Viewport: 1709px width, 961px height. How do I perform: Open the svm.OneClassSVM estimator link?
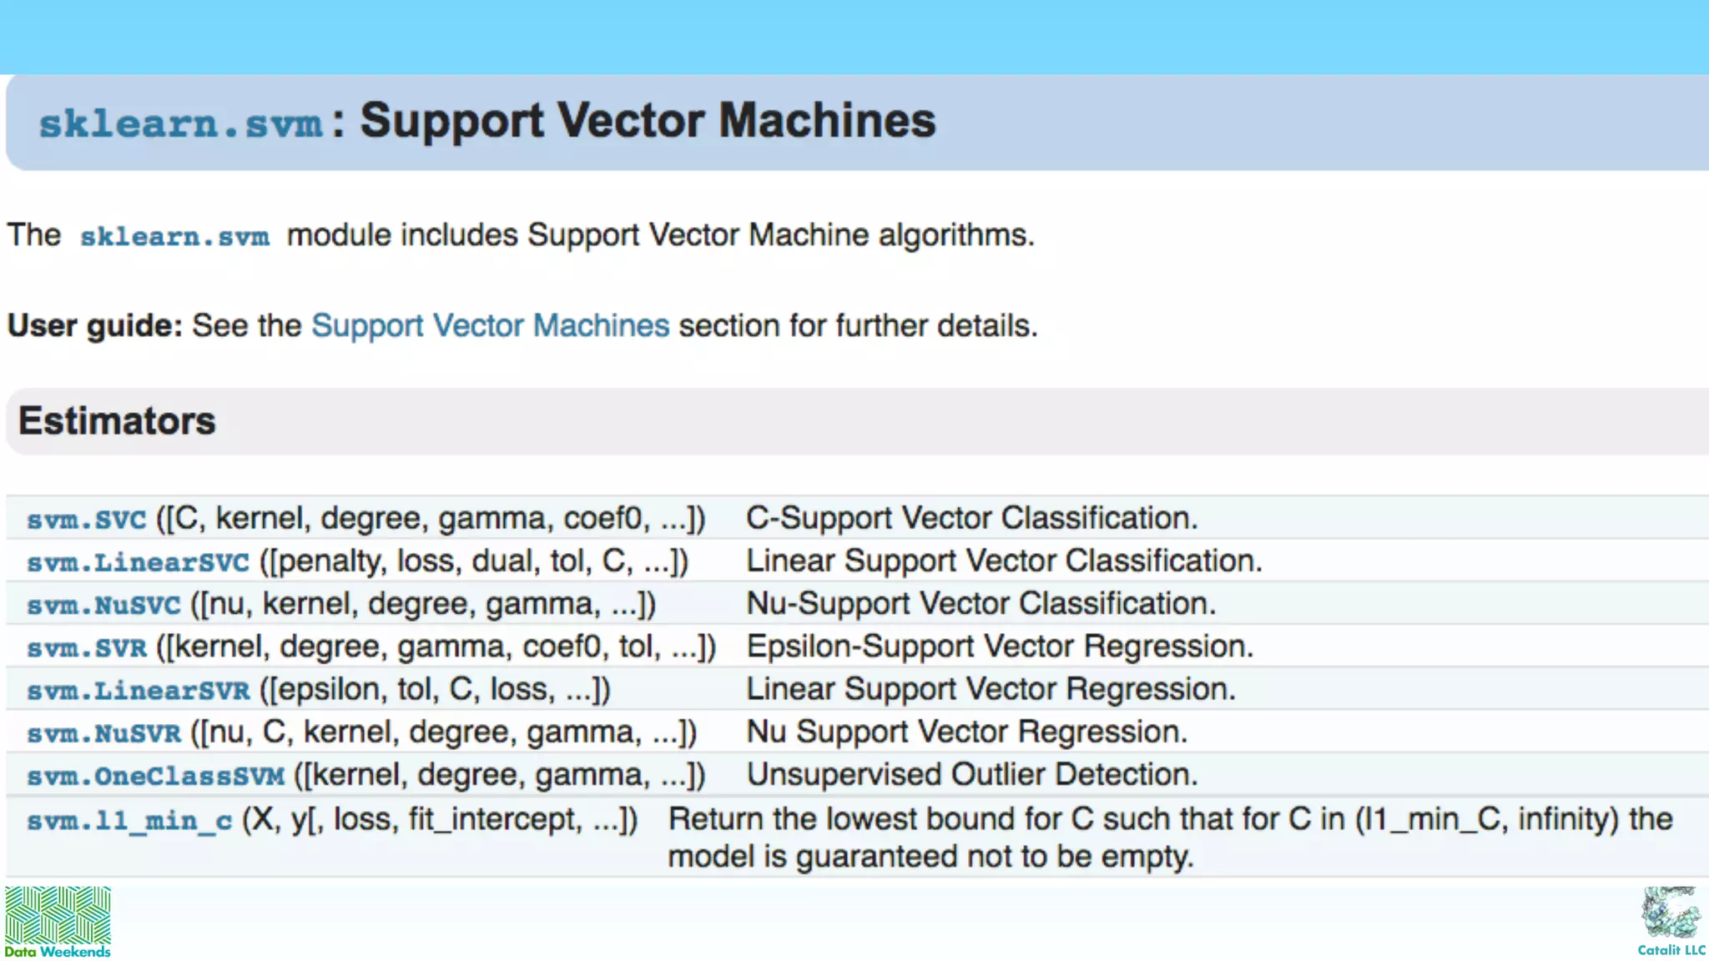click(155, 776)
